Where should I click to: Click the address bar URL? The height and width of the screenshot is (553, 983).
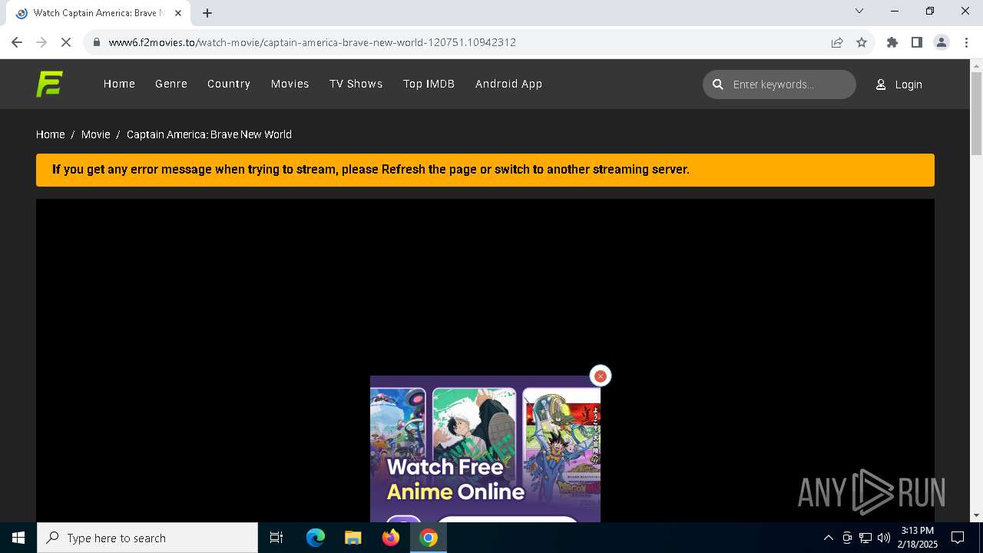coord(312,42)
